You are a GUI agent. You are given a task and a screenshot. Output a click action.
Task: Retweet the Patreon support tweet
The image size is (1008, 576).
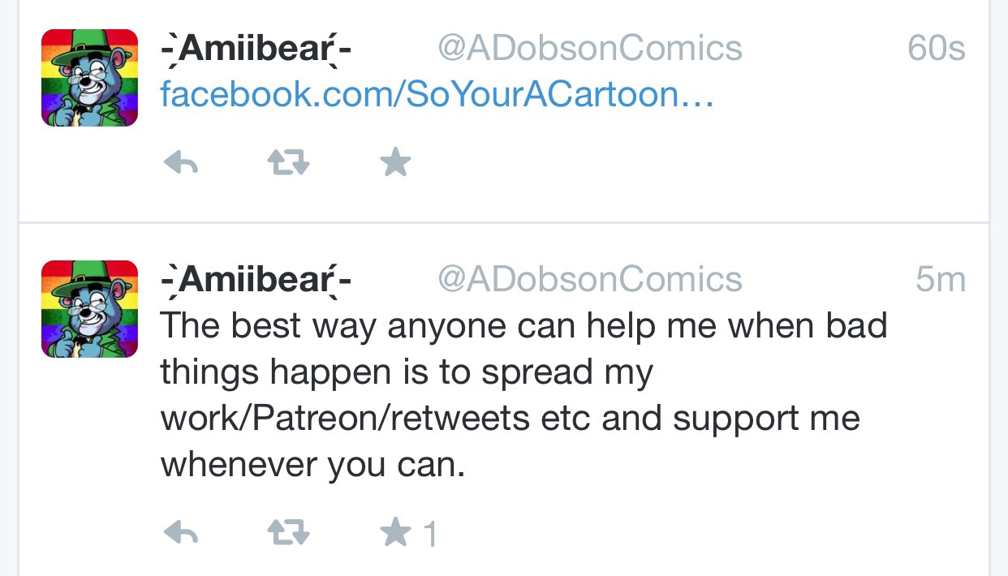click(289, 533)
